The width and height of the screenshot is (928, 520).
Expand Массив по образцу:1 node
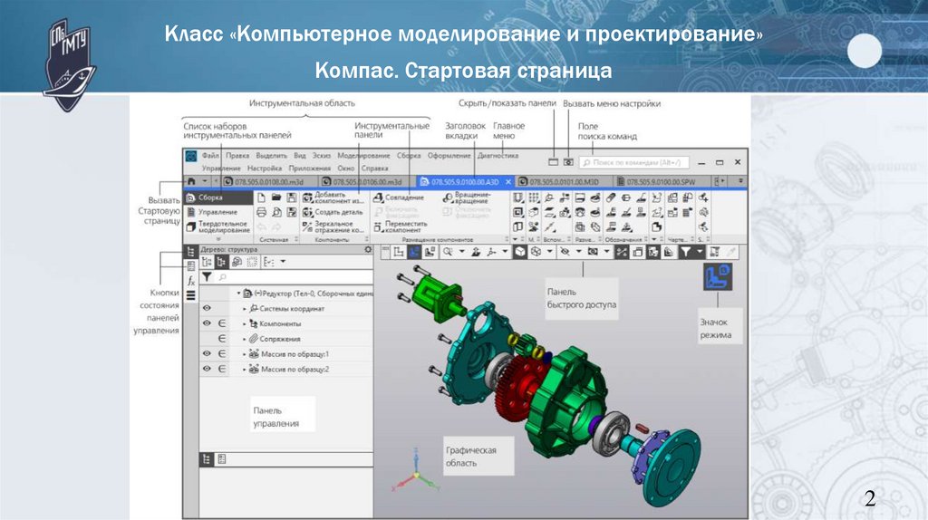coord(245,354)
